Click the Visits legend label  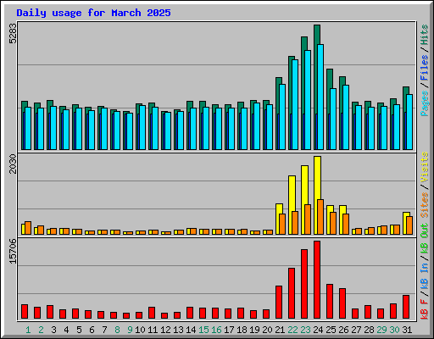[x=424, y=167]
